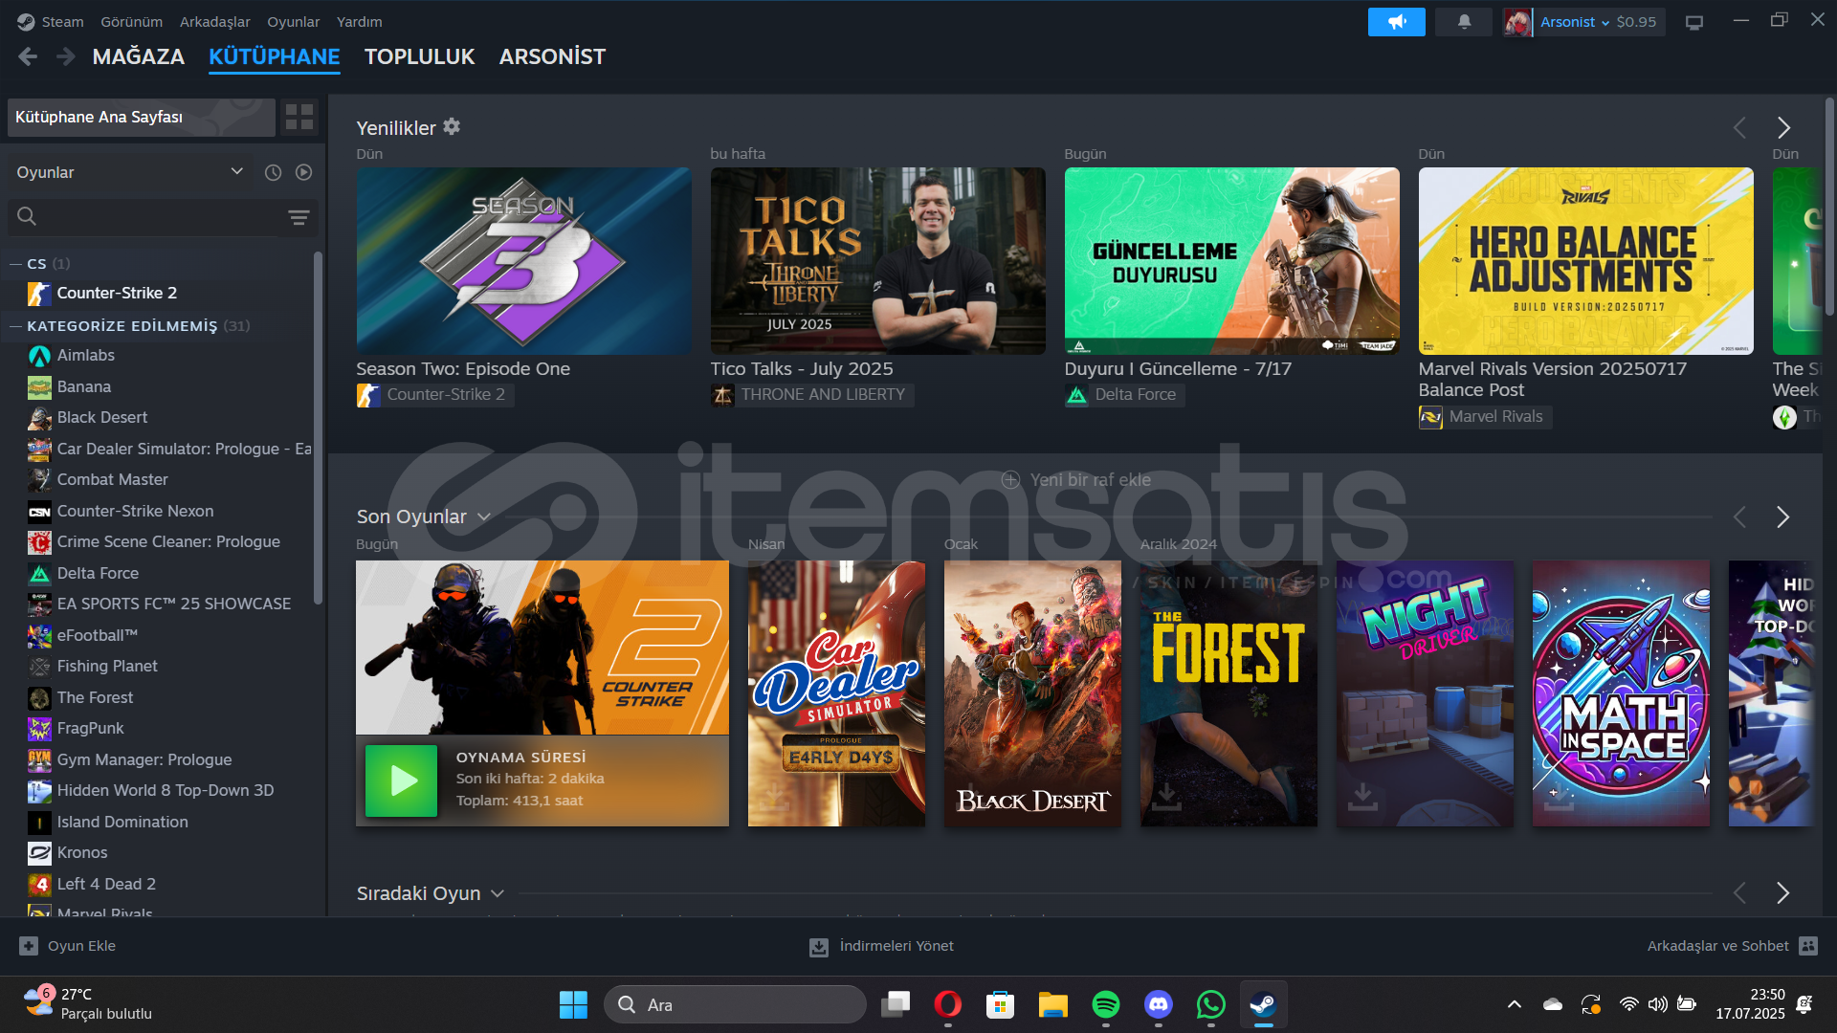Open Spotify from taskbar
1837x1033 pixels.
point(1105,1004)
